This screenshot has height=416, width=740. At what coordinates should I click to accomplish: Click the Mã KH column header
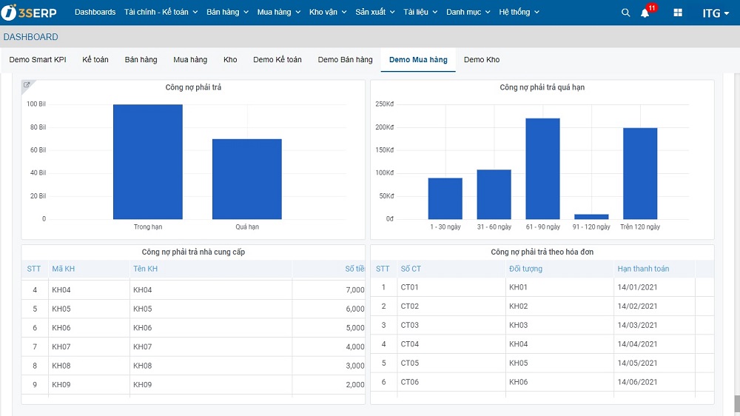point(64,269)
